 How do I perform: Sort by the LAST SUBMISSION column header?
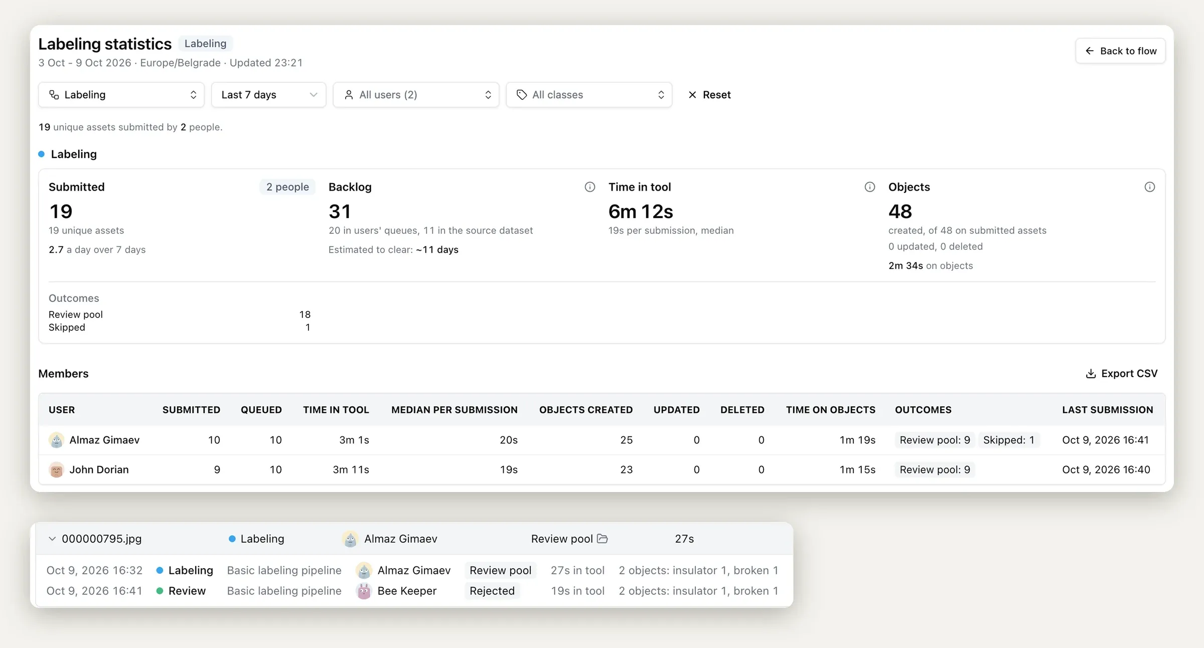point(1107,410)
